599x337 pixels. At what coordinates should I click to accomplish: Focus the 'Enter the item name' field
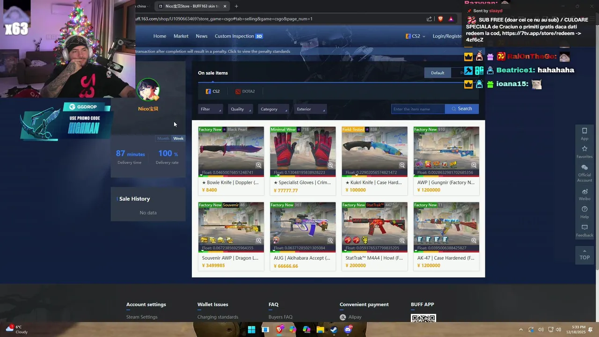418,109
